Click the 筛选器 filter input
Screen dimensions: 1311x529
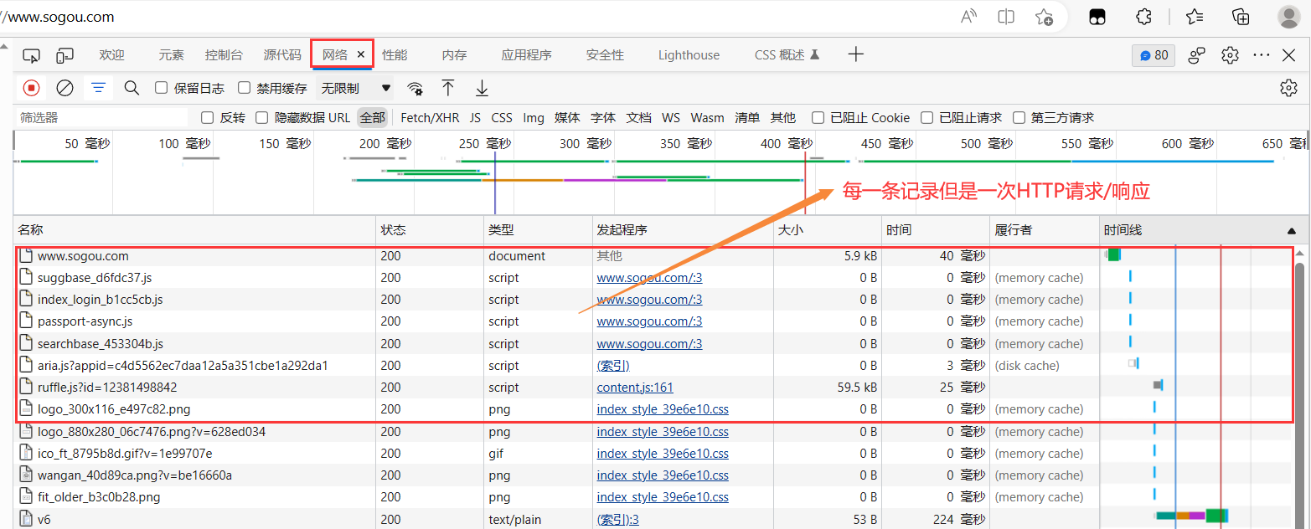(x=105, y=118)
